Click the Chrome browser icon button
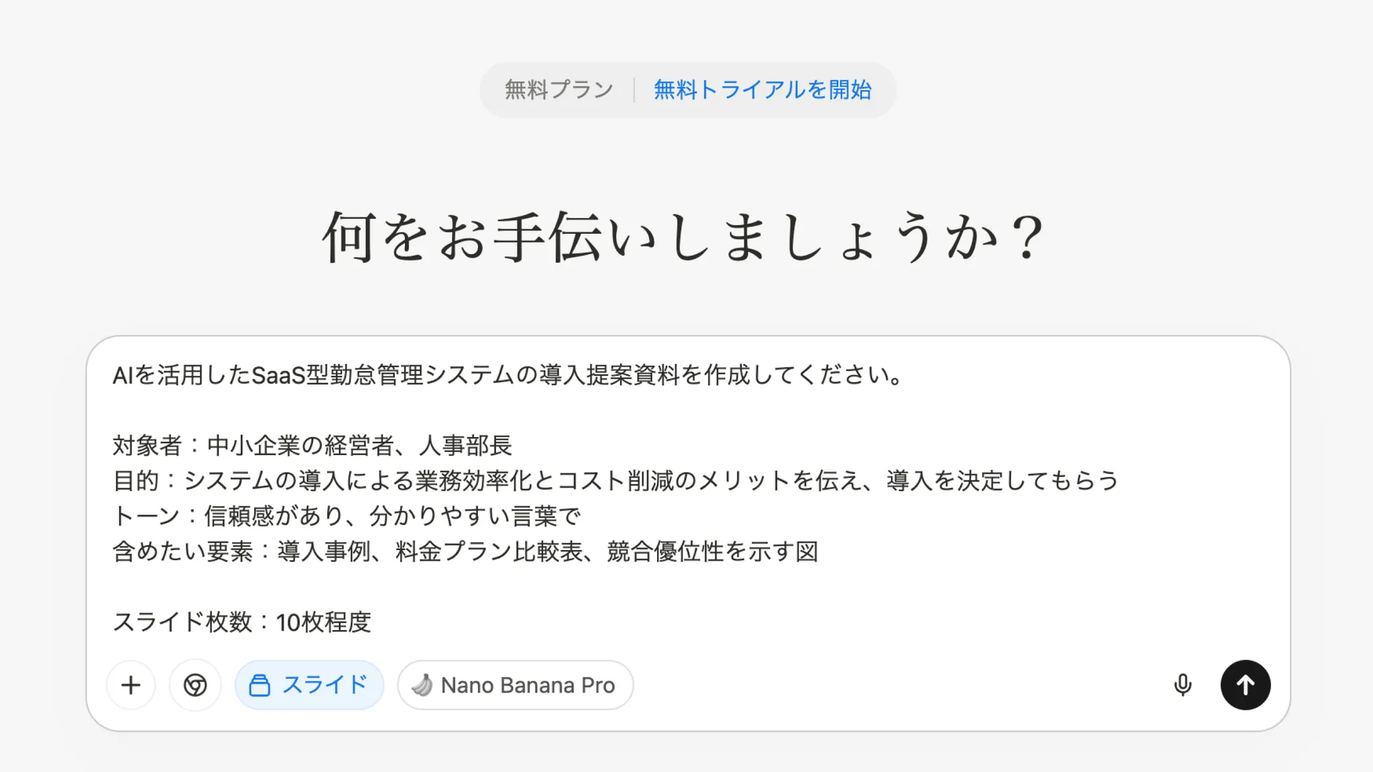1373x772 pixels. pos(195,685)
